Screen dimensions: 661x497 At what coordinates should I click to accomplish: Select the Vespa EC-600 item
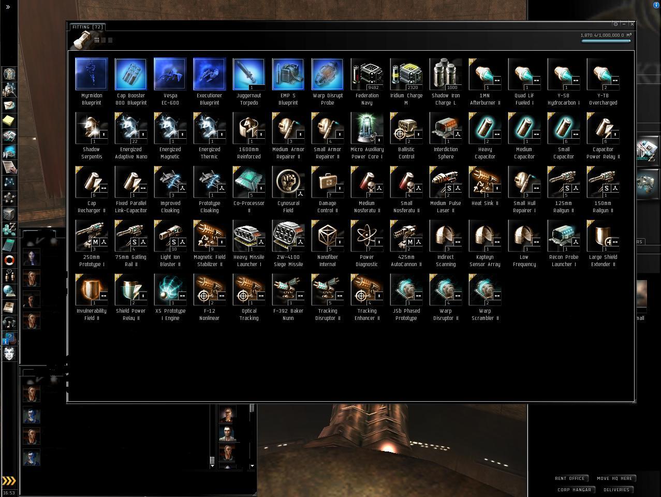click(x=170, y=81)
